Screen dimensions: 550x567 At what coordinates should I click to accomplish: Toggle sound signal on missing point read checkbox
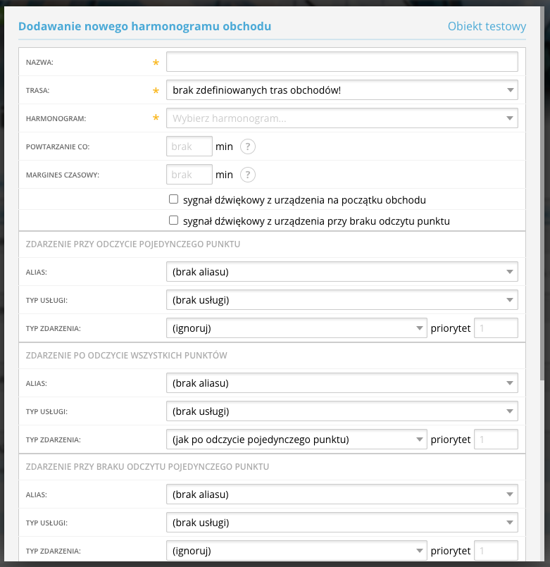173,220
